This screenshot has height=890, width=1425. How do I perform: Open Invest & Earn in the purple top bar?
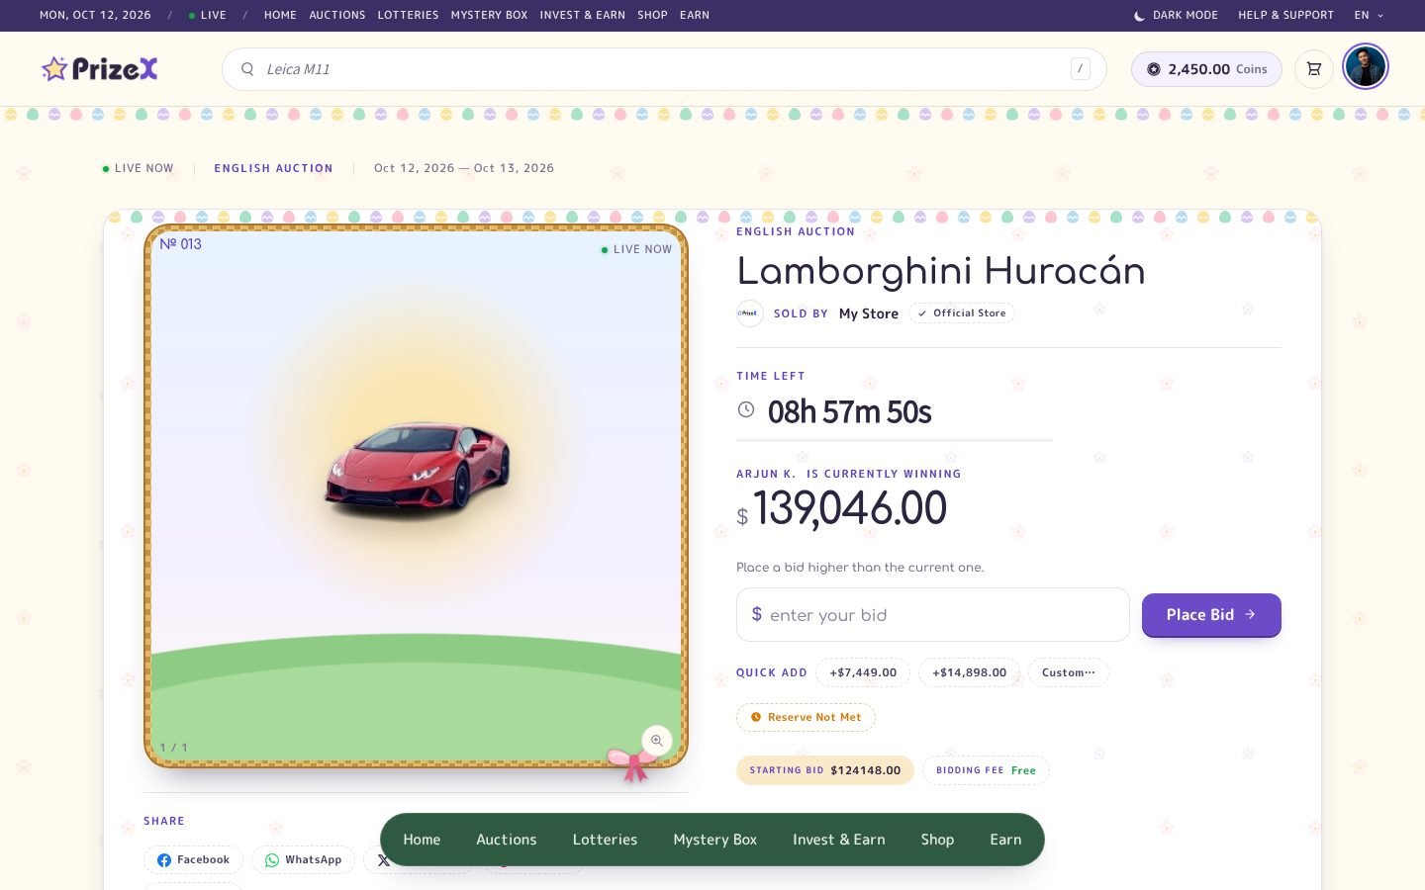(x=582, y=16)
